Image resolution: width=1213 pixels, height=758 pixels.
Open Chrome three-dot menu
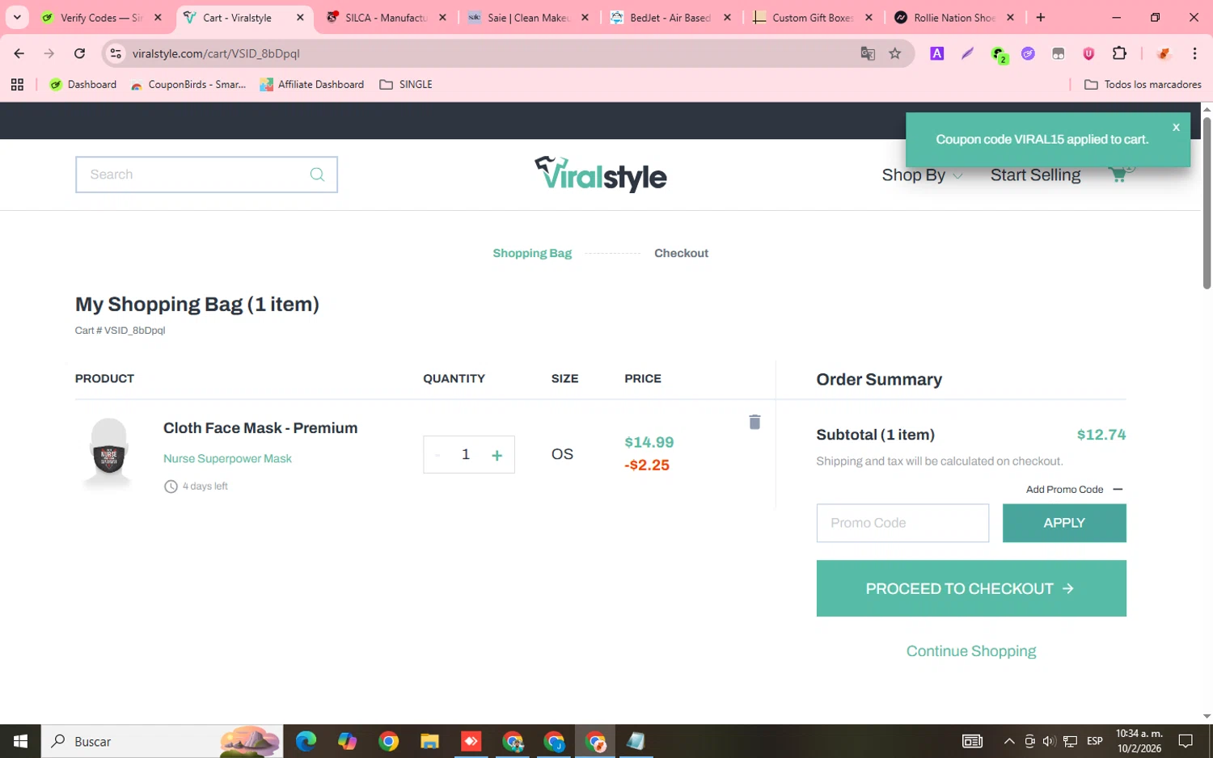point(1194,53)
